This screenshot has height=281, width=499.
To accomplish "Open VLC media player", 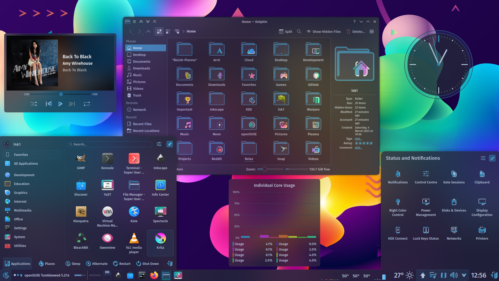I will point(134,243).
